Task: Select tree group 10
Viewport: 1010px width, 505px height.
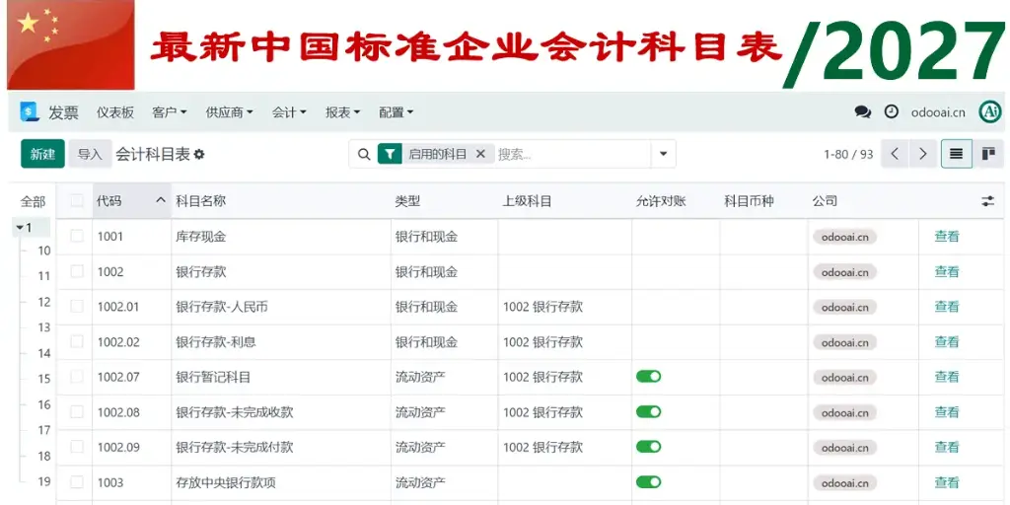Action: [43, 251]
